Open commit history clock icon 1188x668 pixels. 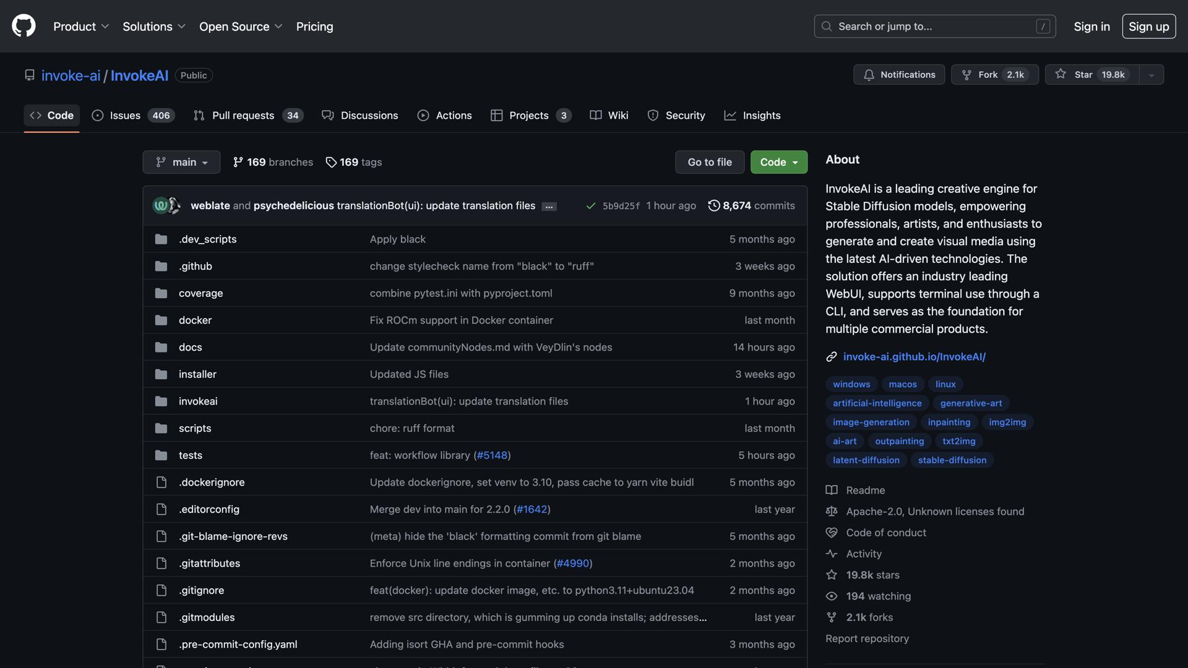pos(713,205)
